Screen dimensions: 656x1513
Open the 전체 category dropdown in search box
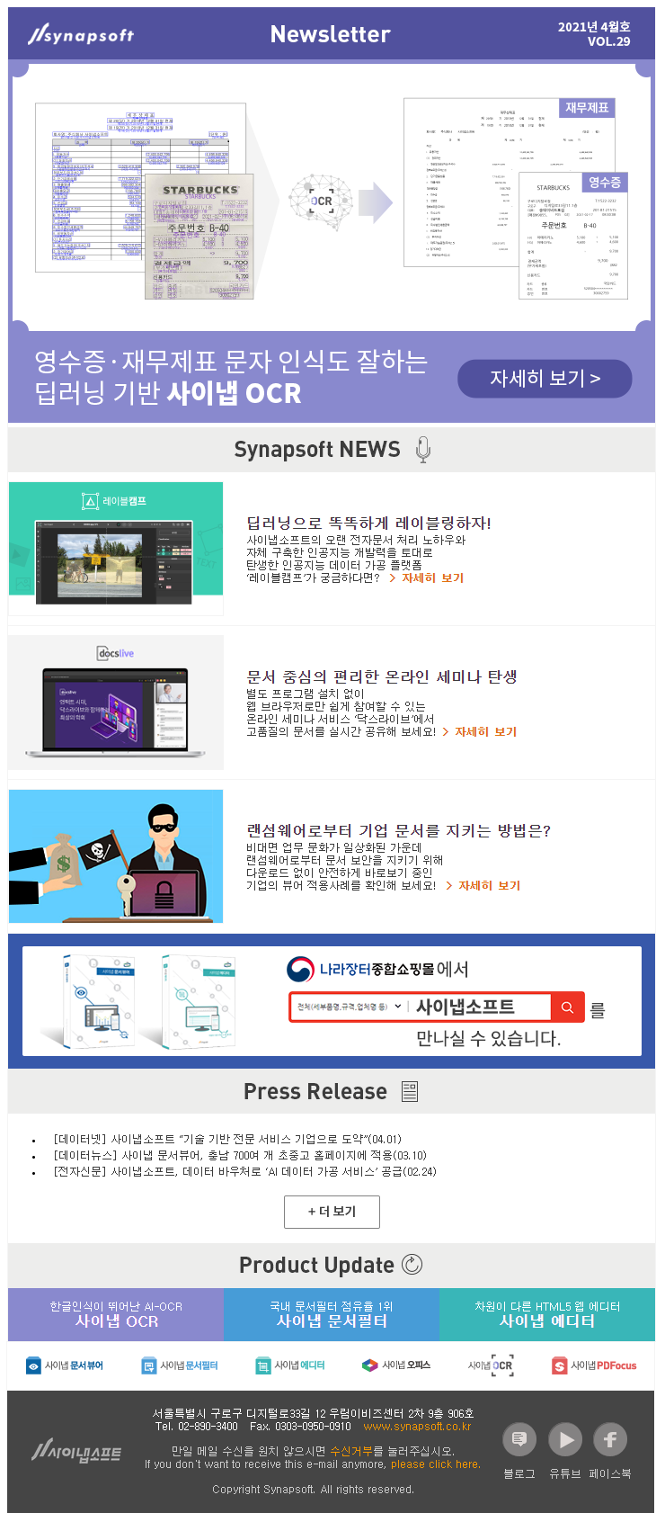pyautogui.click(x=350, y=1007)
